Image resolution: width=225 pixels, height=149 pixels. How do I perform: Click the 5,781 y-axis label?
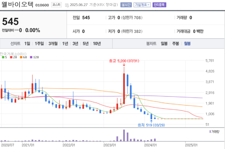pos(210,61)
